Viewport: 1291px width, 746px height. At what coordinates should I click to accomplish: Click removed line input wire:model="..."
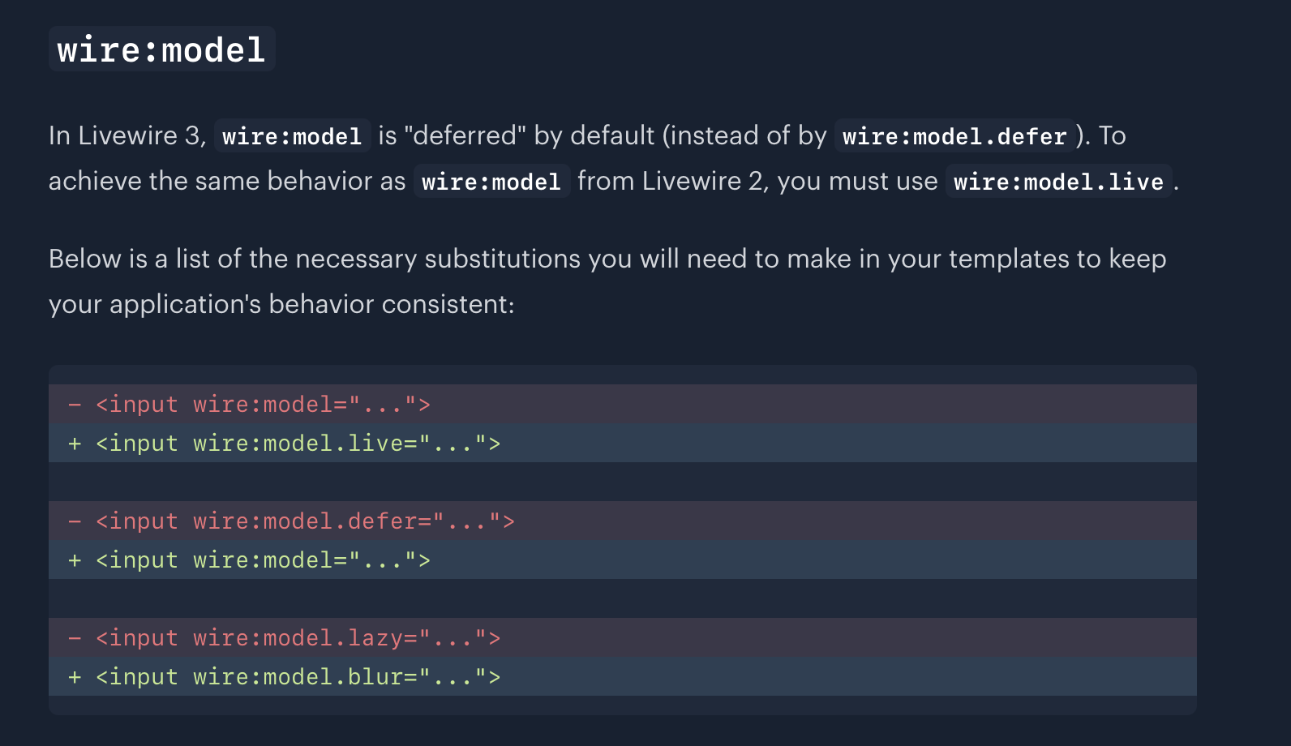[623, 404]
